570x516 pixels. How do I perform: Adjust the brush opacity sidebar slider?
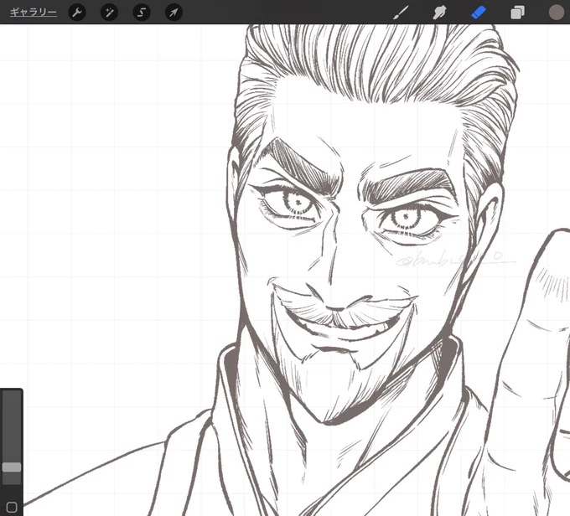(x=12, y=467)
